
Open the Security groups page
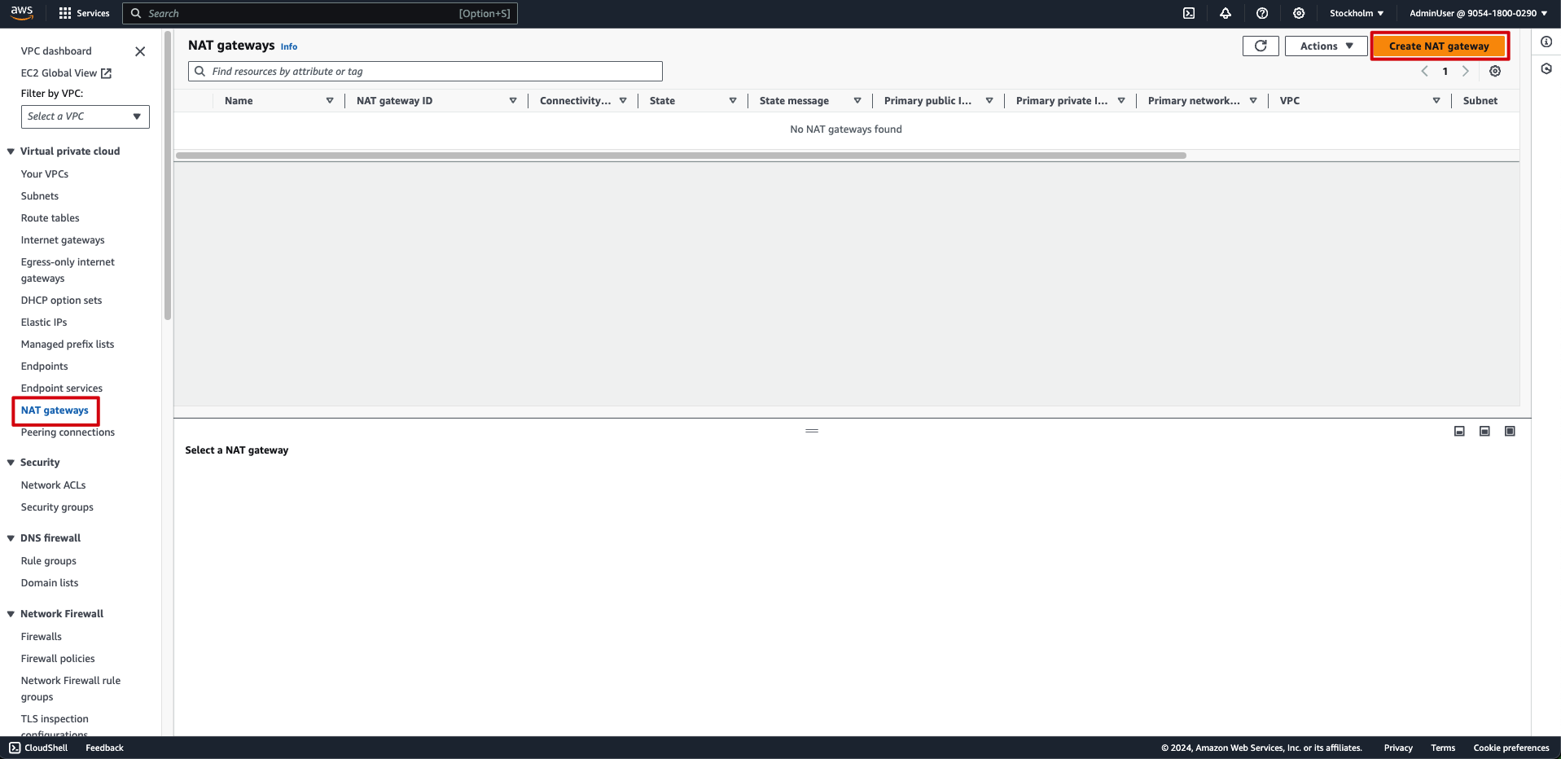[56, 507]
